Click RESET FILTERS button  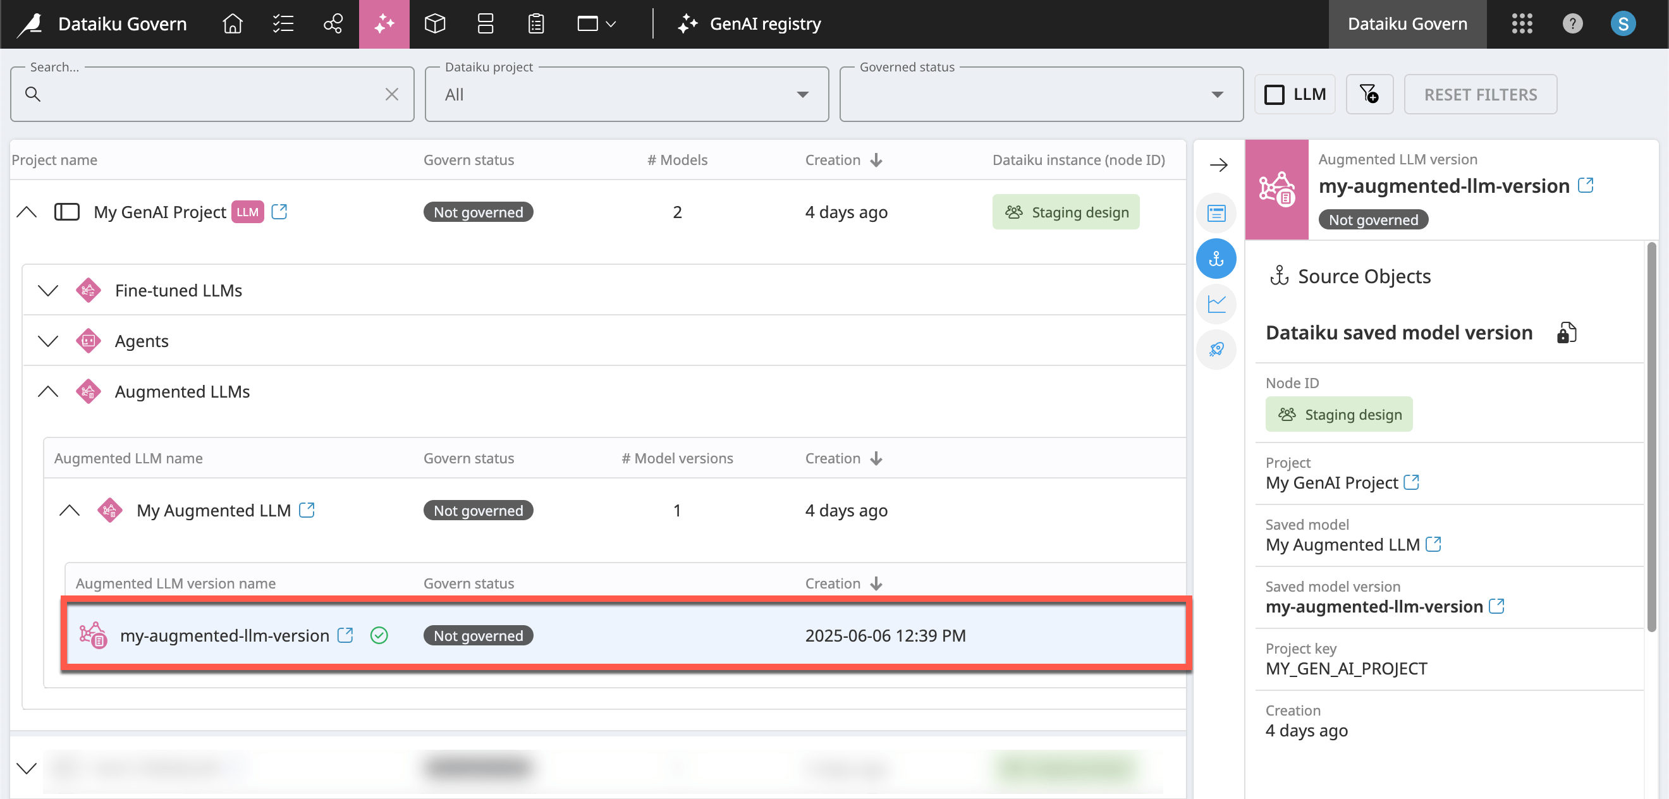coord(1481,95)
